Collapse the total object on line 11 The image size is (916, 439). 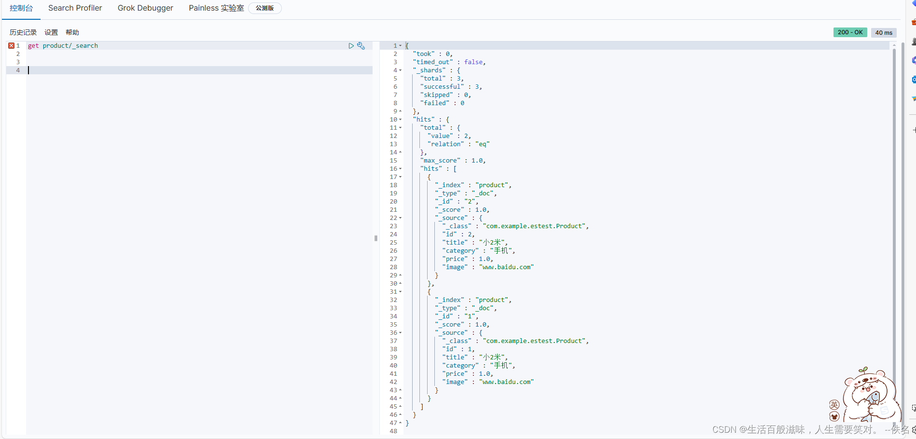401,127
